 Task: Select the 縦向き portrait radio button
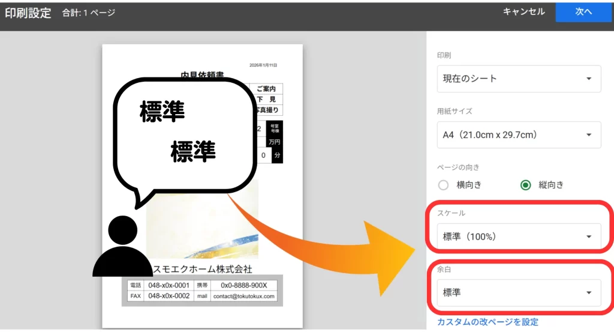526,185
